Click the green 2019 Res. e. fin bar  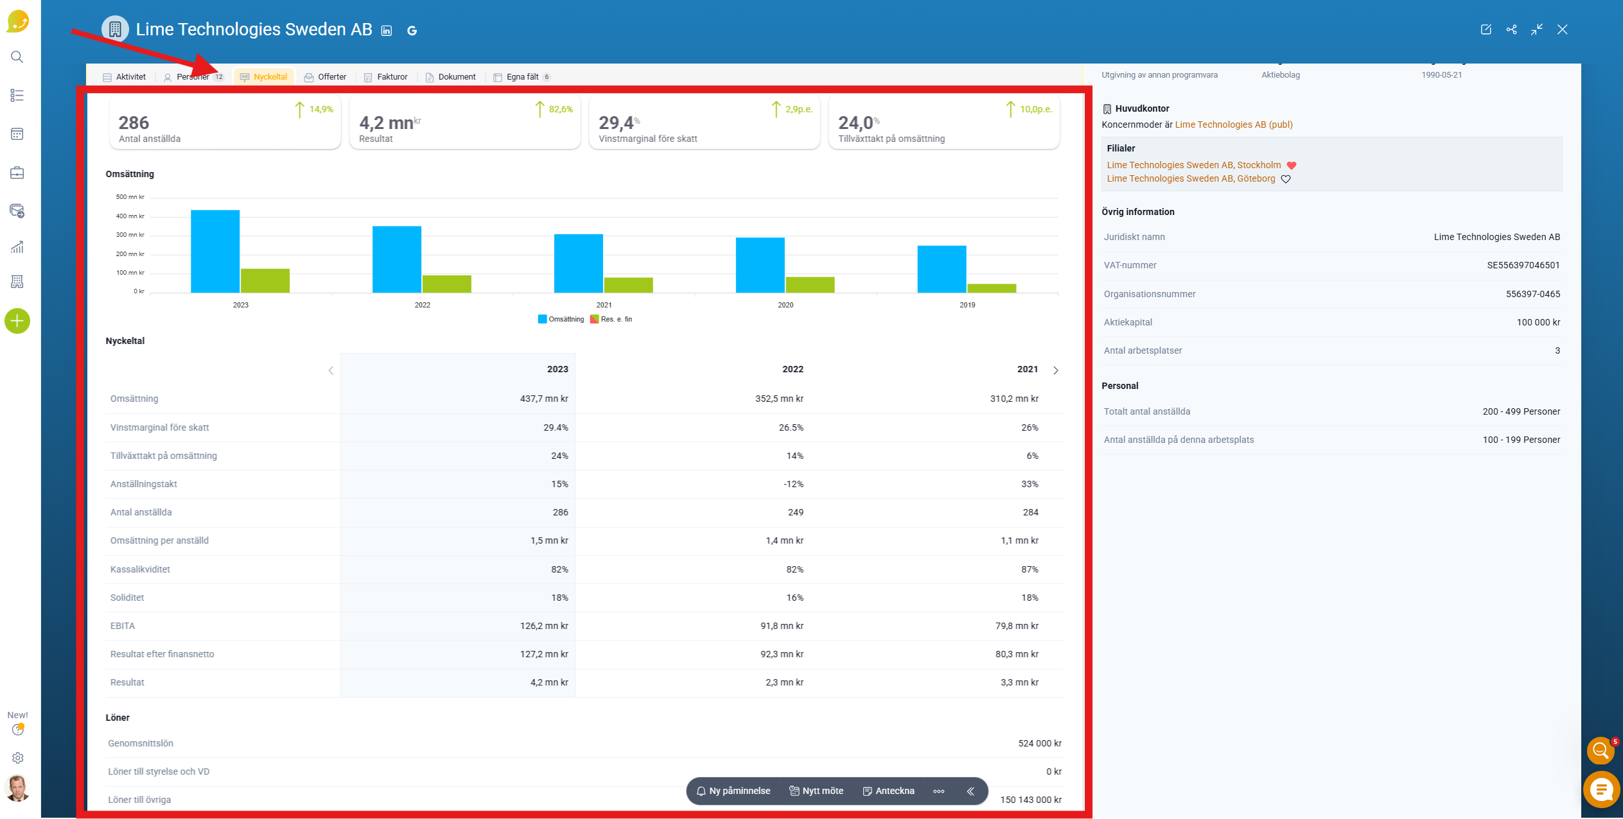point(992,289)
